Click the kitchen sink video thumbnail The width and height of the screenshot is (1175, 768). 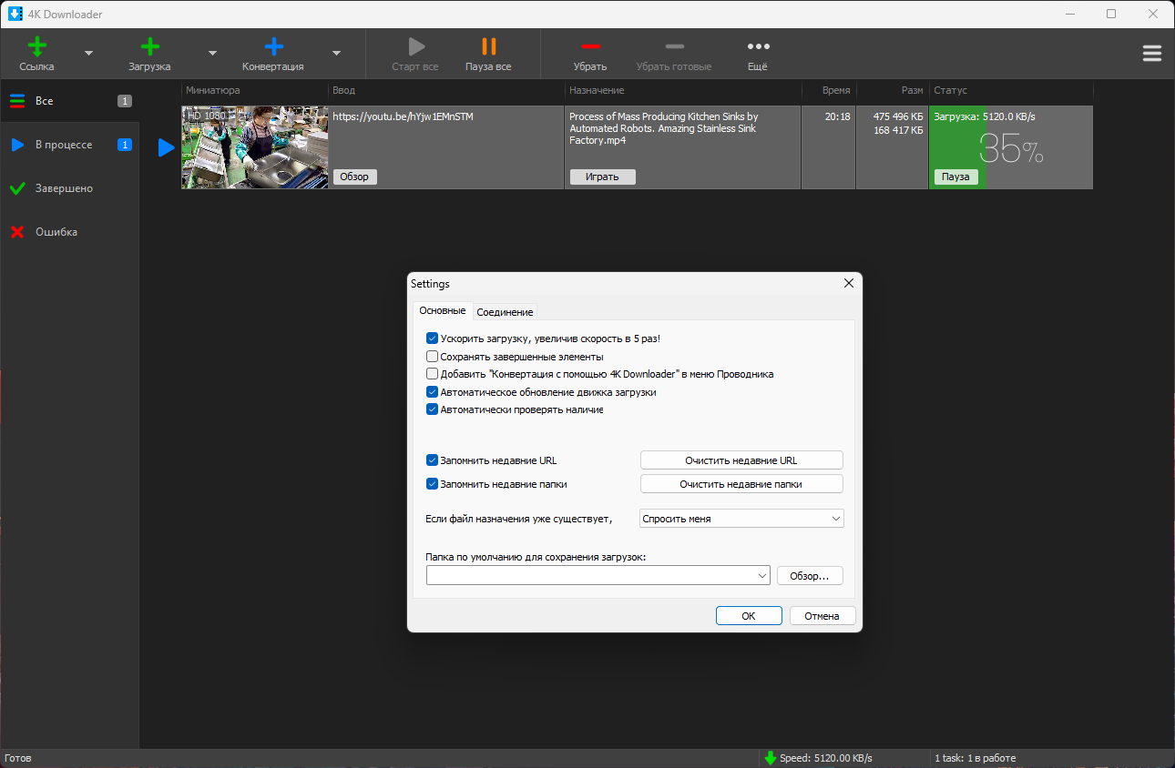(x=255, y=147)
